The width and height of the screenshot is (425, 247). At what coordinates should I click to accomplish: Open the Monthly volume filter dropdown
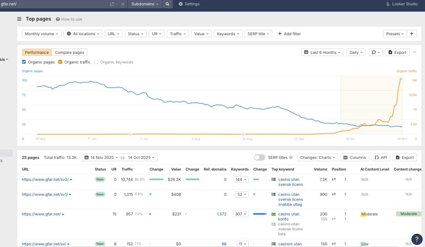42,34
